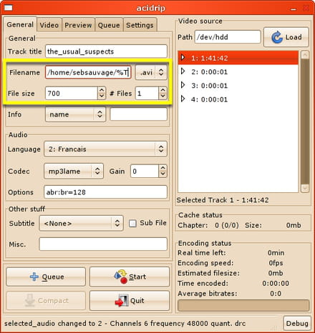Decrease the number of Files stepper
Screen dimensions: 315x333
[x=163, y=96]
